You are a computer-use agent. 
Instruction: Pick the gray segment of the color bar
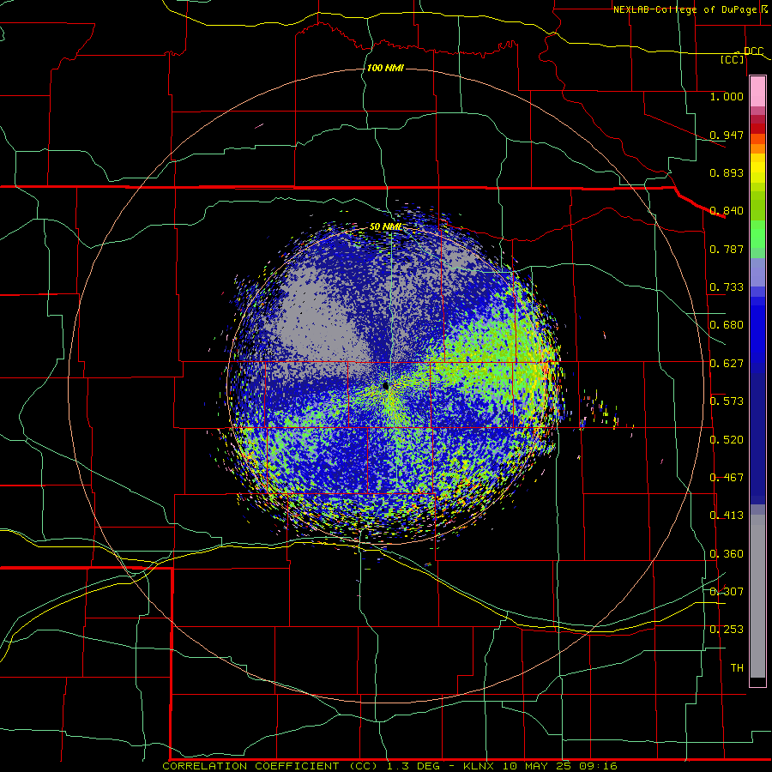pos(757,596)
